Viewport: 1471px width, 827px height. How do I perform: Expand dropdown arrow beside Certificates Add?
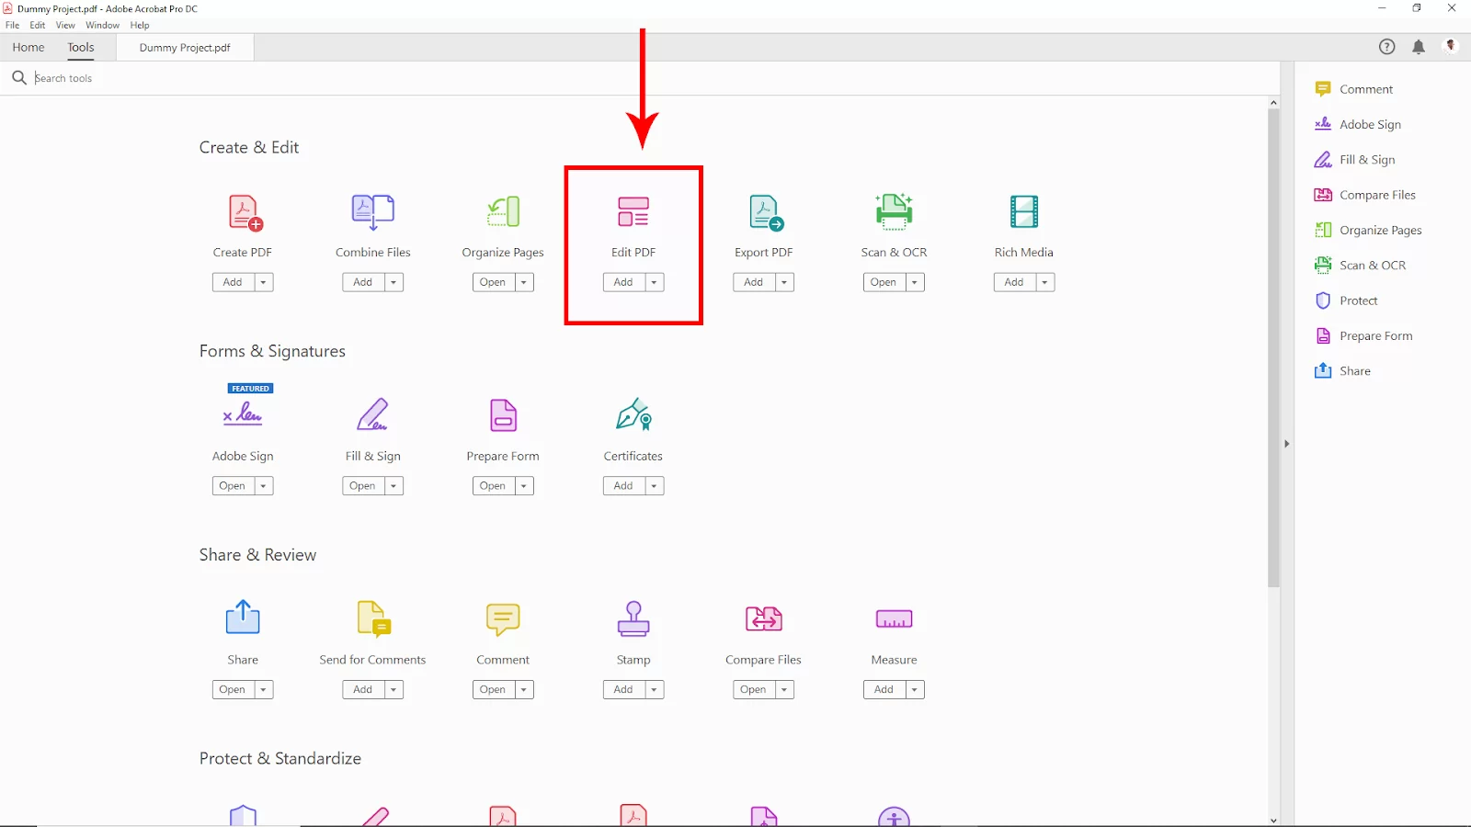coord(654,486)
